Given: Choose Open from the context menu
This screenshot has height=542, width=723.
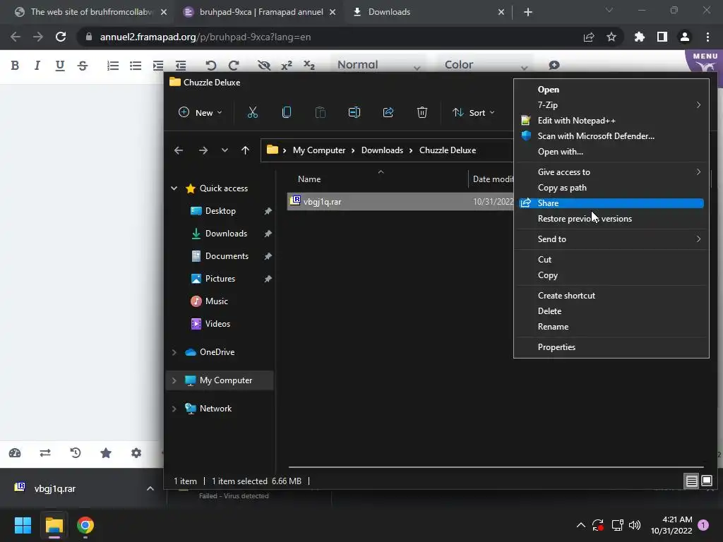Looking at the screenshot, I should pos(611,90).
